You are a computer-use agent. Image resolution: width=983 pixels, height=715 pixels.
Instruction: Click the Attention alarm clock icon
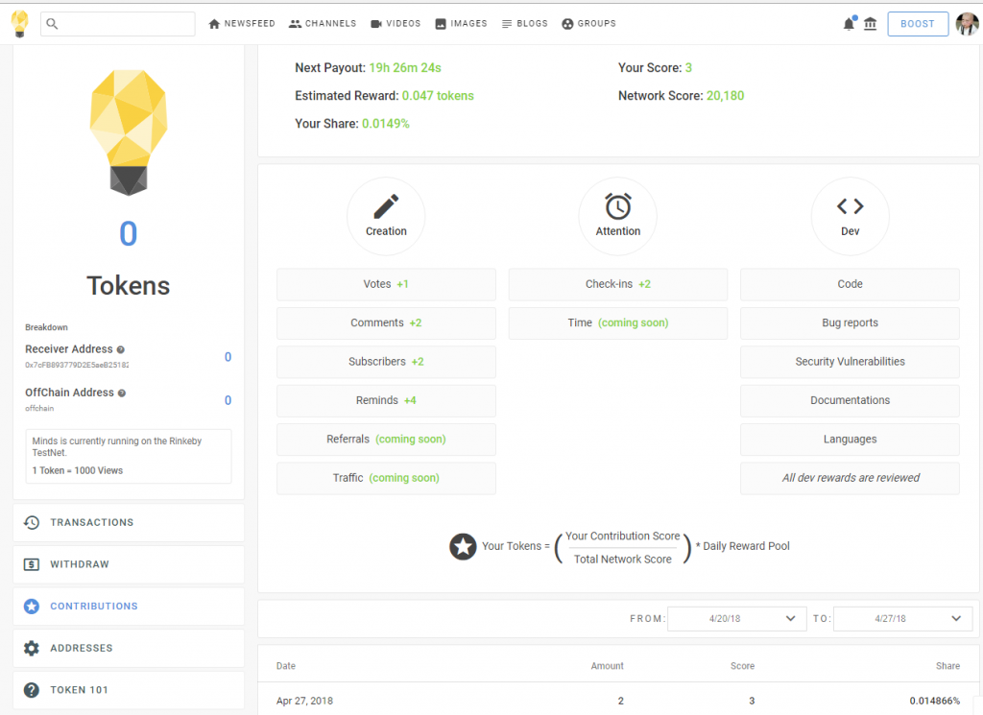[x=618, y=206]
